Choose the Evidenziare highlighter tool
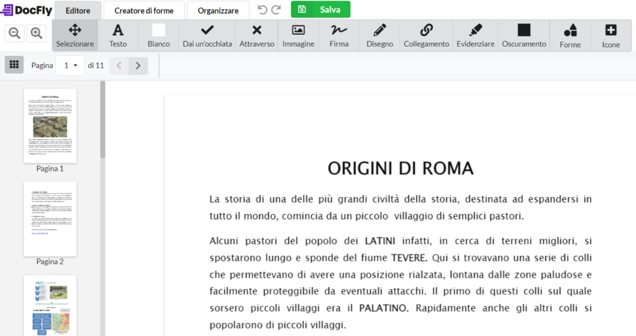Screen dimensions: 636x336 click(x=475, y=35)
